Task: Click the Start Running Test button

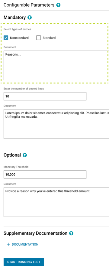Action: tap(24, 262)
